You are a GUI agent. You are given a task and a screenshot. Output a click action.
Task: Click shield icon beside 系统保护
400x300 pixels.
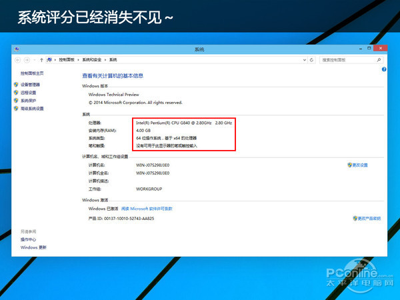point(16,100)
